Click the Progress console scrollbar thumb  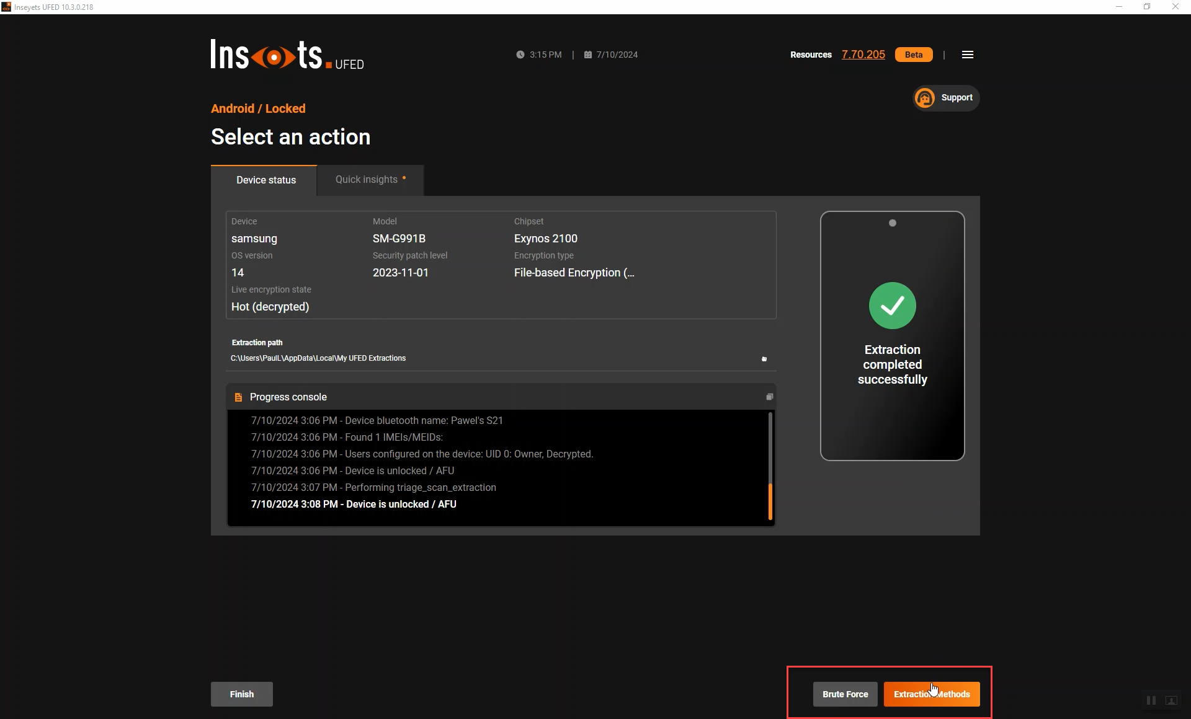tap(770, 501)
